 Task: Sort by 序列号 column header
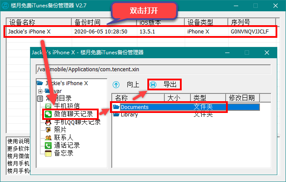click(252, 22)
